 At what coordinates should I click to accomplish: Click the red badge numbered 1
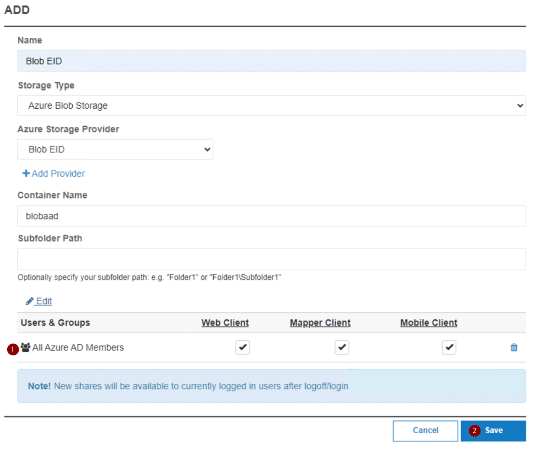click(12, 350)
